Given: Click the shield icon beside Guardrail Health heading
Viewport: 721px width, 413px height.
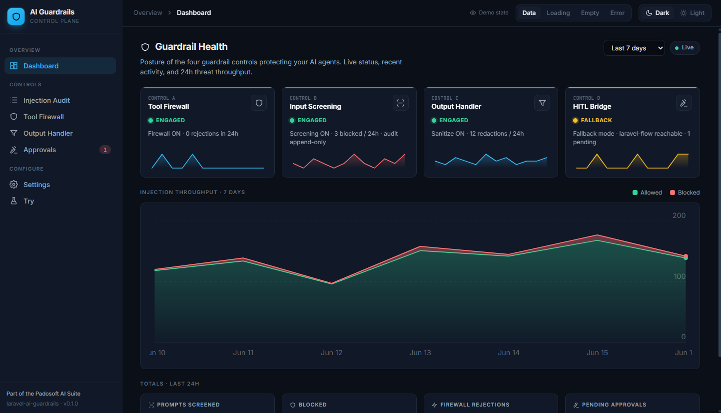Looking at the screenshot, I should 145,47.
